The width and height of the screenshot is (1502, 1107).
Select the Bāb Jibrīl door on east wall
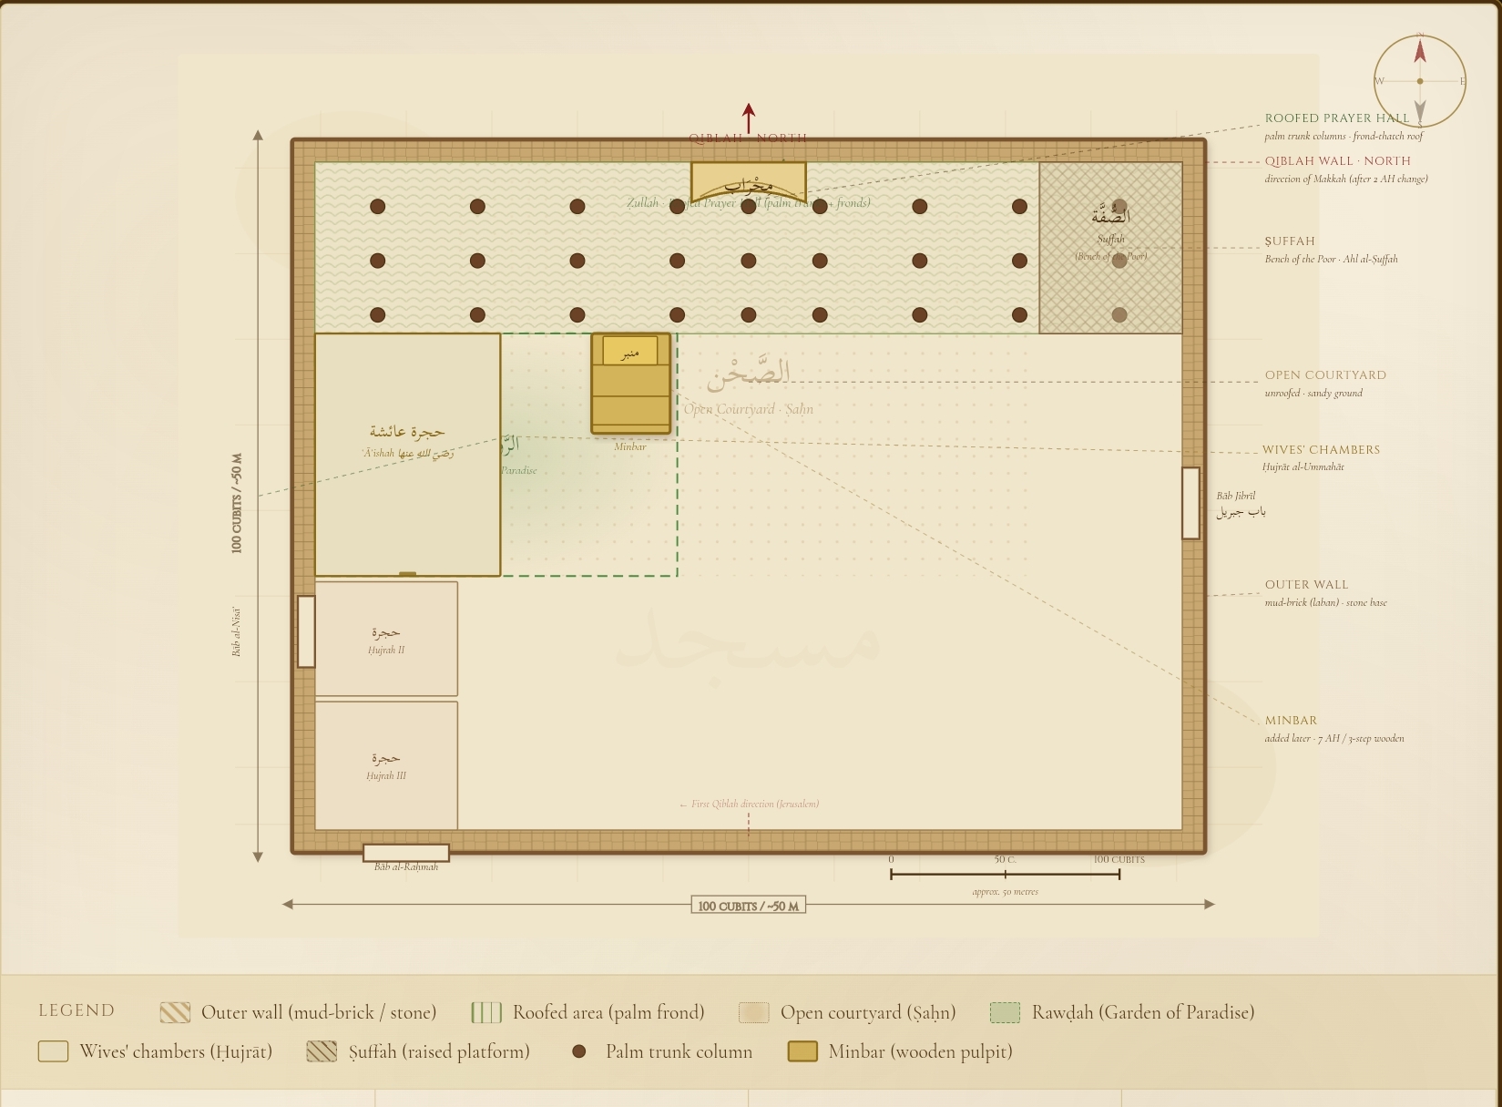point(1190,503)
